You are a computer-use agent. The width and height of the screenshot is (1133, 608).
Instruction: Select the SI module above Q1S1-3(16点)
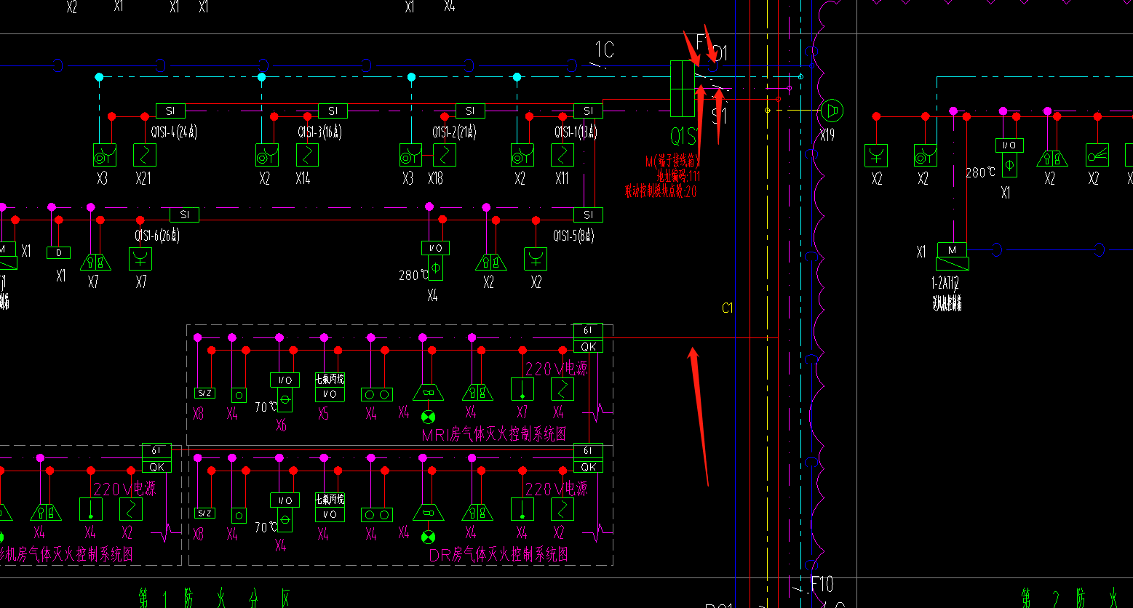333,111
